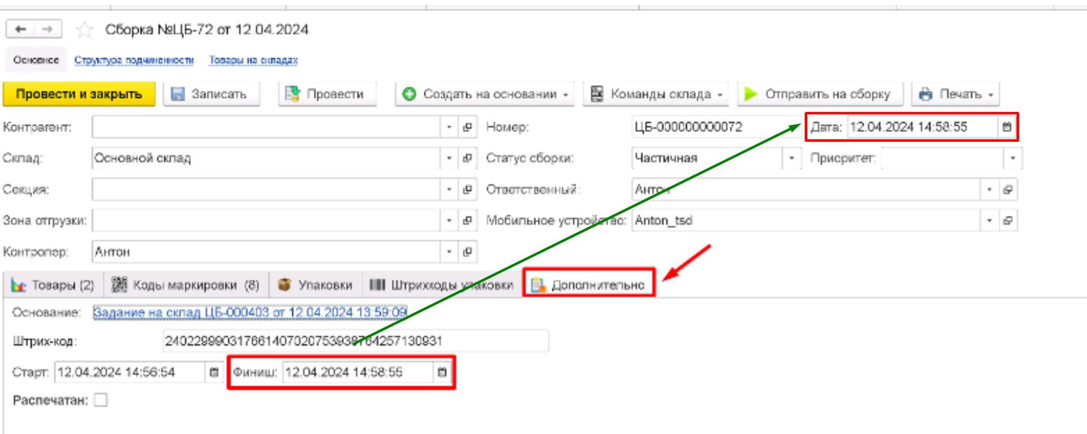Open the Ответственный field's linked record icon
This screenshot has height=434, width=1087.
coord(1007,189)
